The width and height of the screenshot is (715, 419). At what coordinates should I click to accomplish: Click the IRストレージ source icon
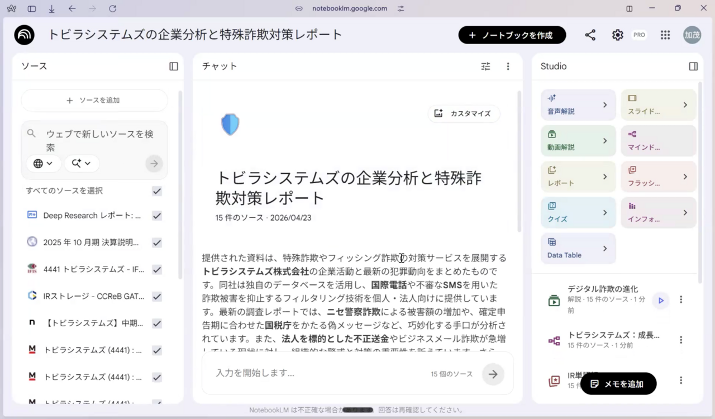(32, 296)
